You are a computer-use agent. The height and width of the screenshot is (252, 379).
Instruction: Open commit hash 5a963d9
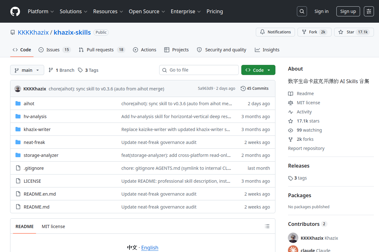pyautogui.click(x=205, y=89)
